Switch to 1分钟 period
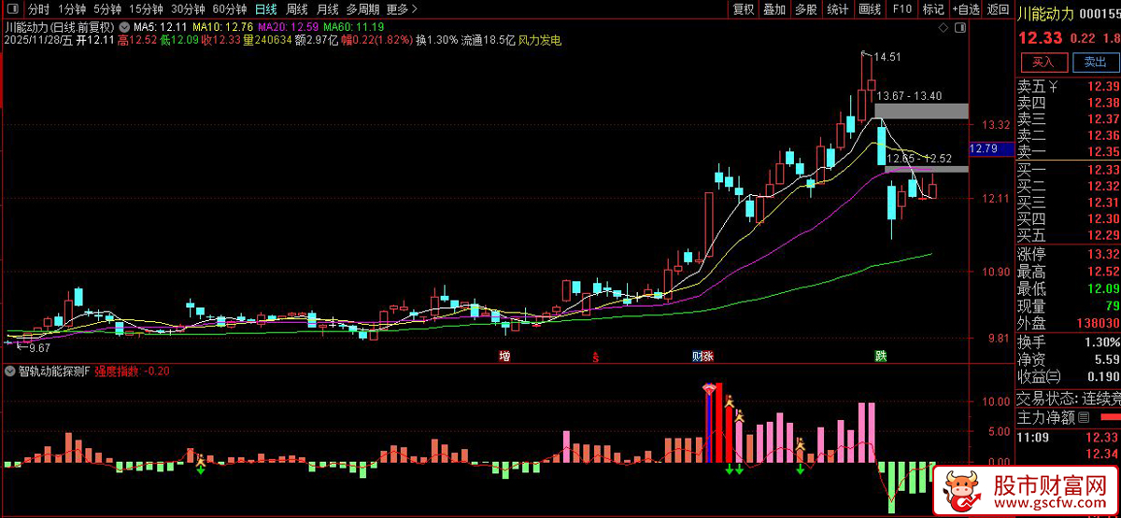 tap(72, 9)
